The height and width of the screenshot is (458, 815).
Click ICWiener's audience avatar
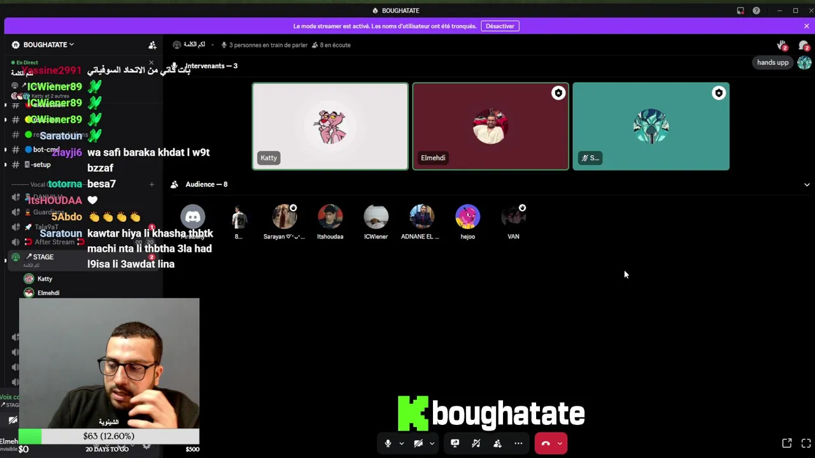[x=376, y=217]
